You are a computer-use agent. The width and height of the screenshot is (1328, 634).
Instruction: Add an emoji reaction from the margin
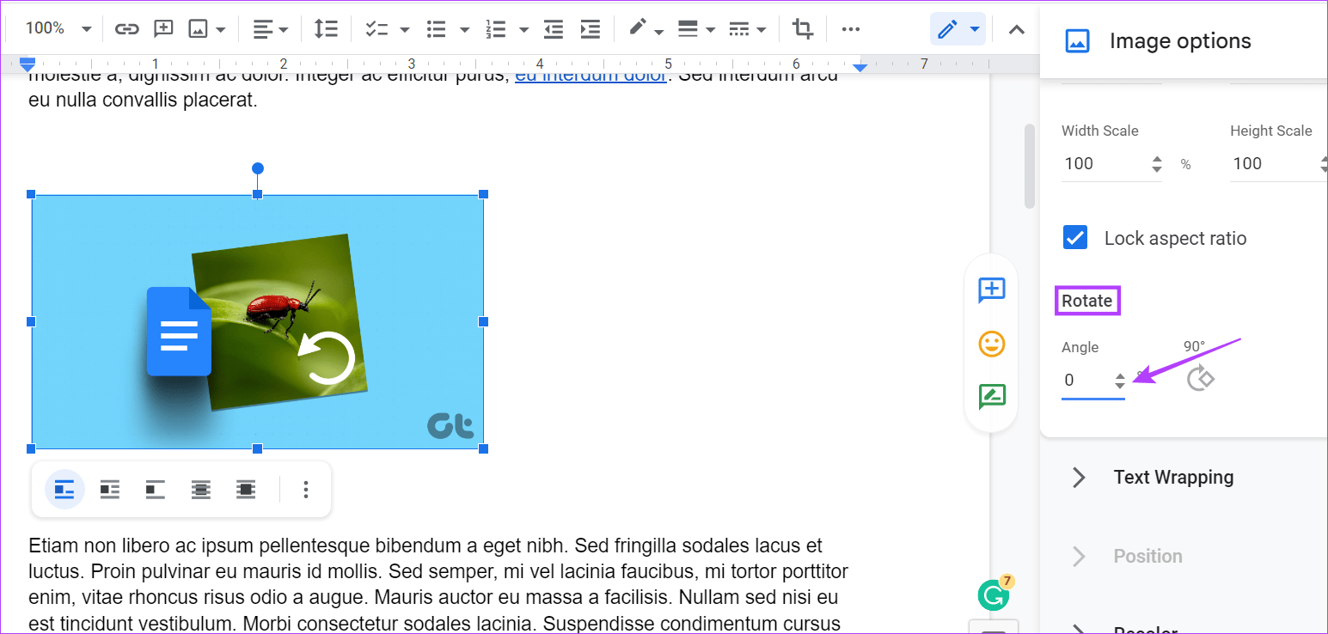990,344
